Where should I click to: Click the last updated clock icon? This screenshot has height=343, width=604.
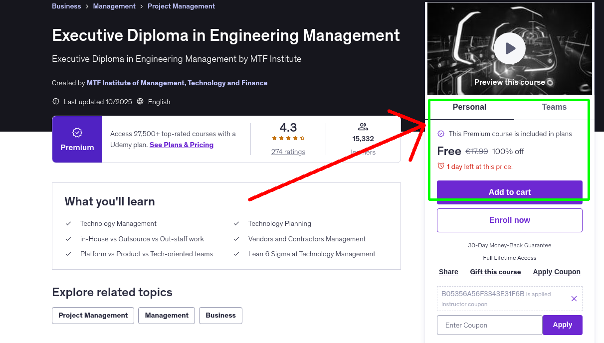(x=55, y=101)
